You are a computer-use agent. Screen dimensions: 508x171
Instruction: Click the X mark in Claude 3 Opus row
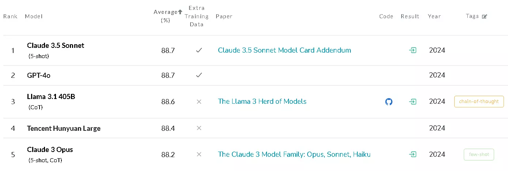pos(199,155)
